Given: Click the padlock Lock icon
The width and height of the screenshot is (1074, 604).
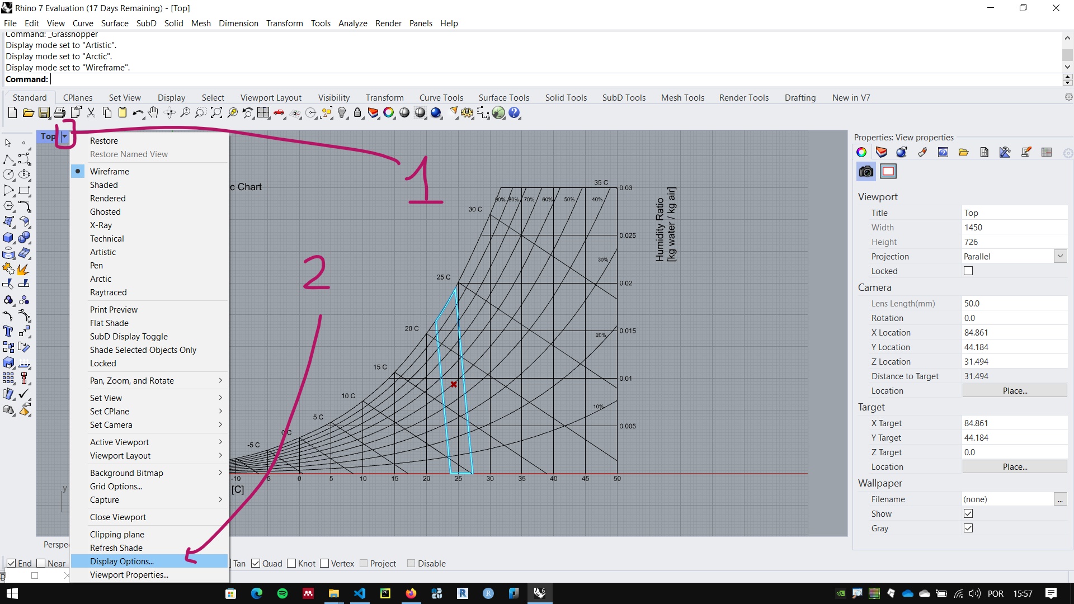Looking at the screenshot, I should (357, 113).
